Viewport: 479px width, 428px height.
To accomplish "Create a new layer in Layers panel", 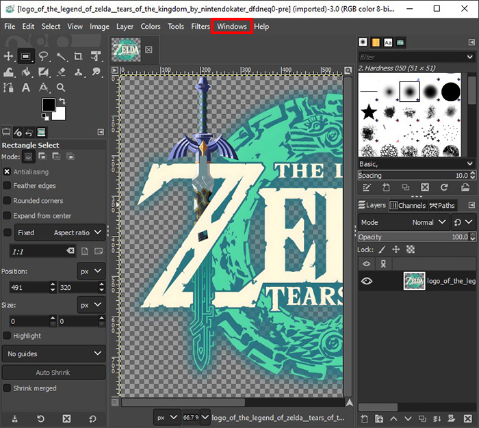I will pos(364,418).
